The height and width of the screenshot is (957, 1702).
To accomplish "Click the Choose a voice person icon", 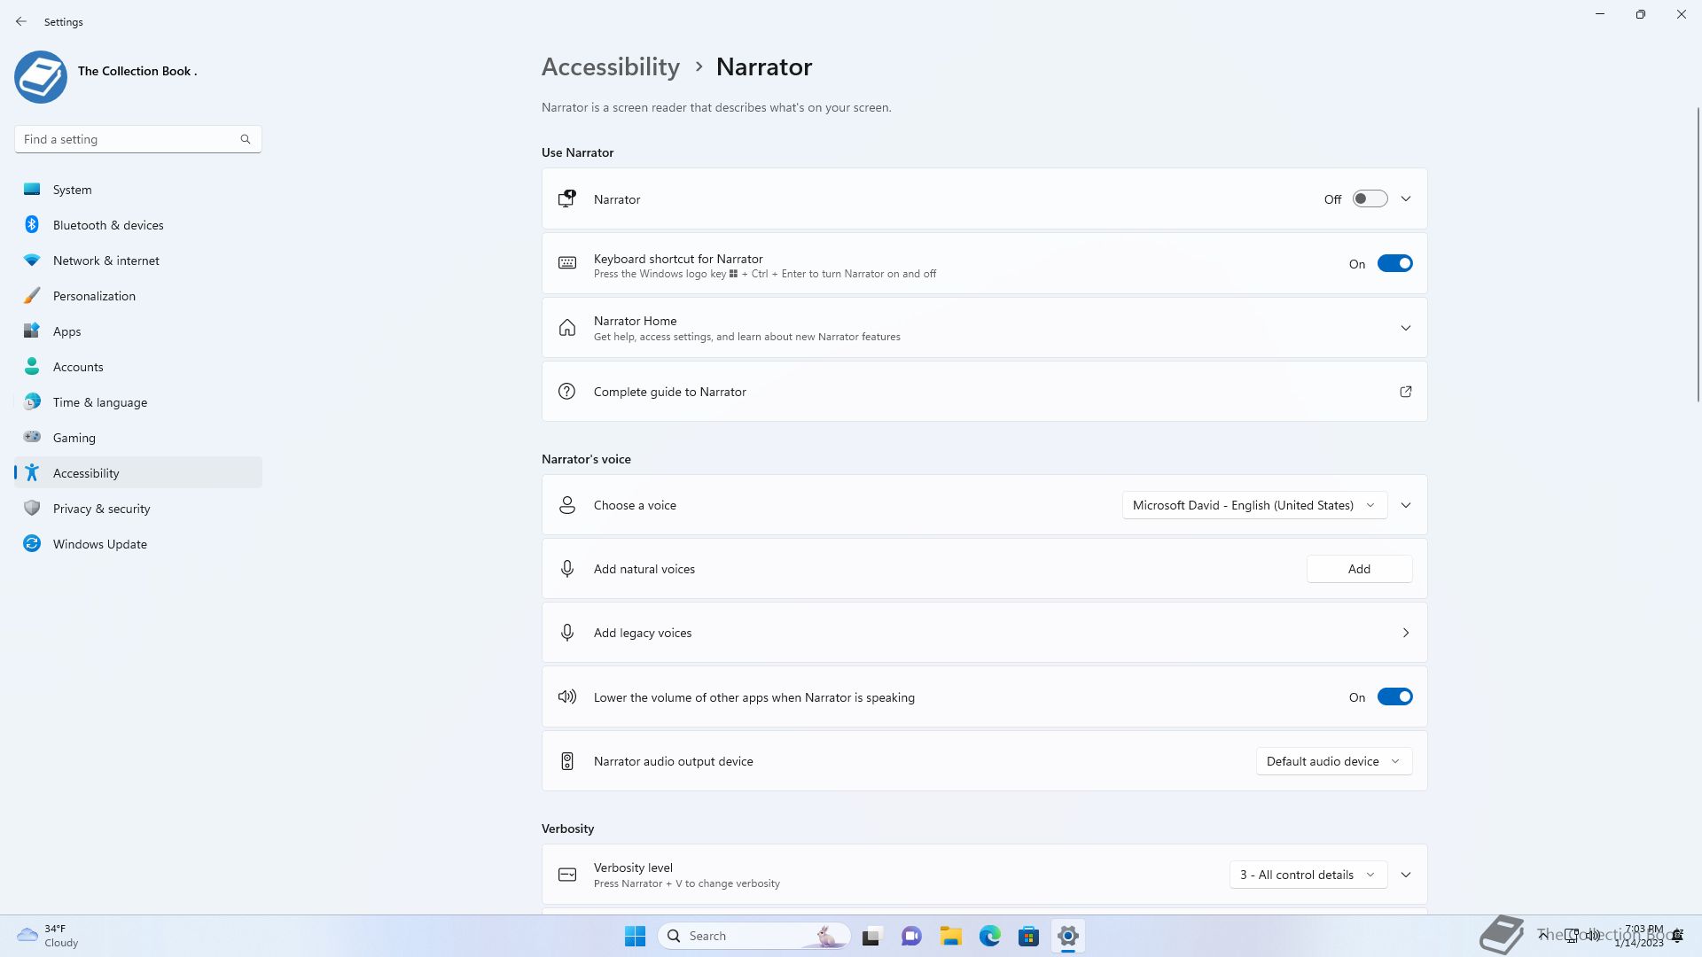I will (567, 505).
